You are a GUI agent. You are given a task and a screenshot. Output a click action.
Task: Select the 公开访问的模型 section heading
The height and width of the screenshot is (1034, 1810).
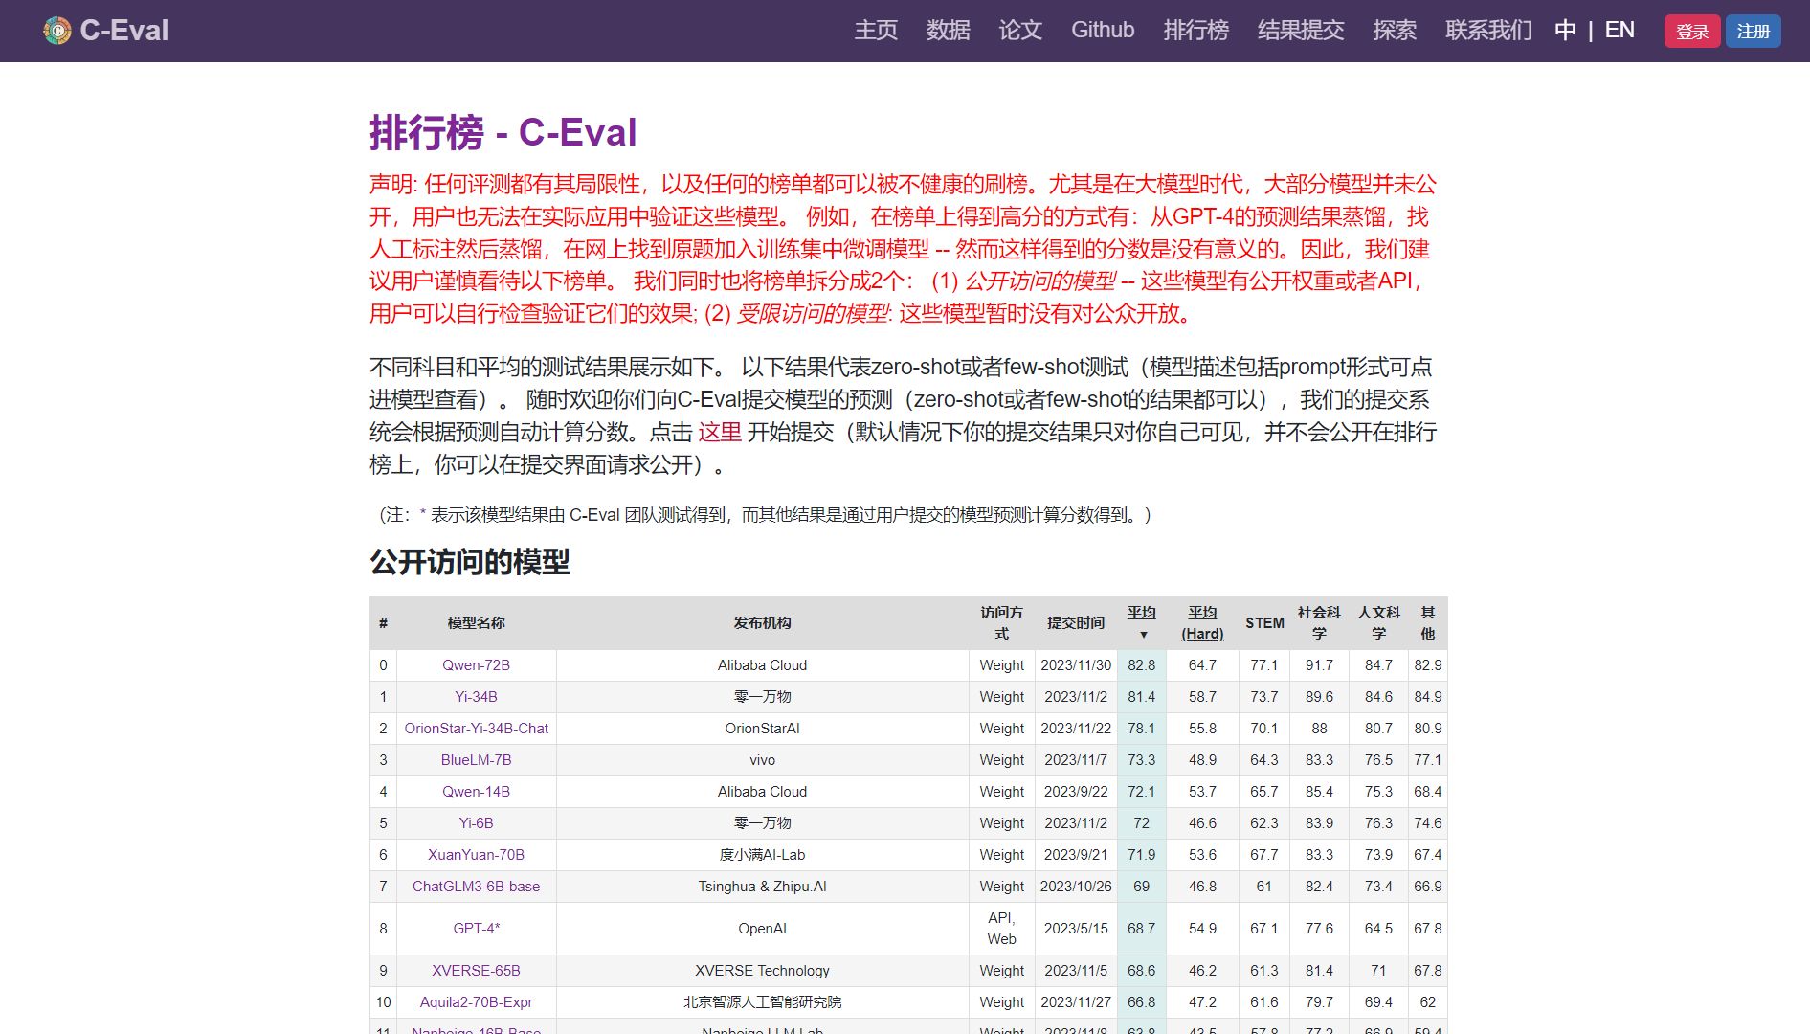point(470,562)
